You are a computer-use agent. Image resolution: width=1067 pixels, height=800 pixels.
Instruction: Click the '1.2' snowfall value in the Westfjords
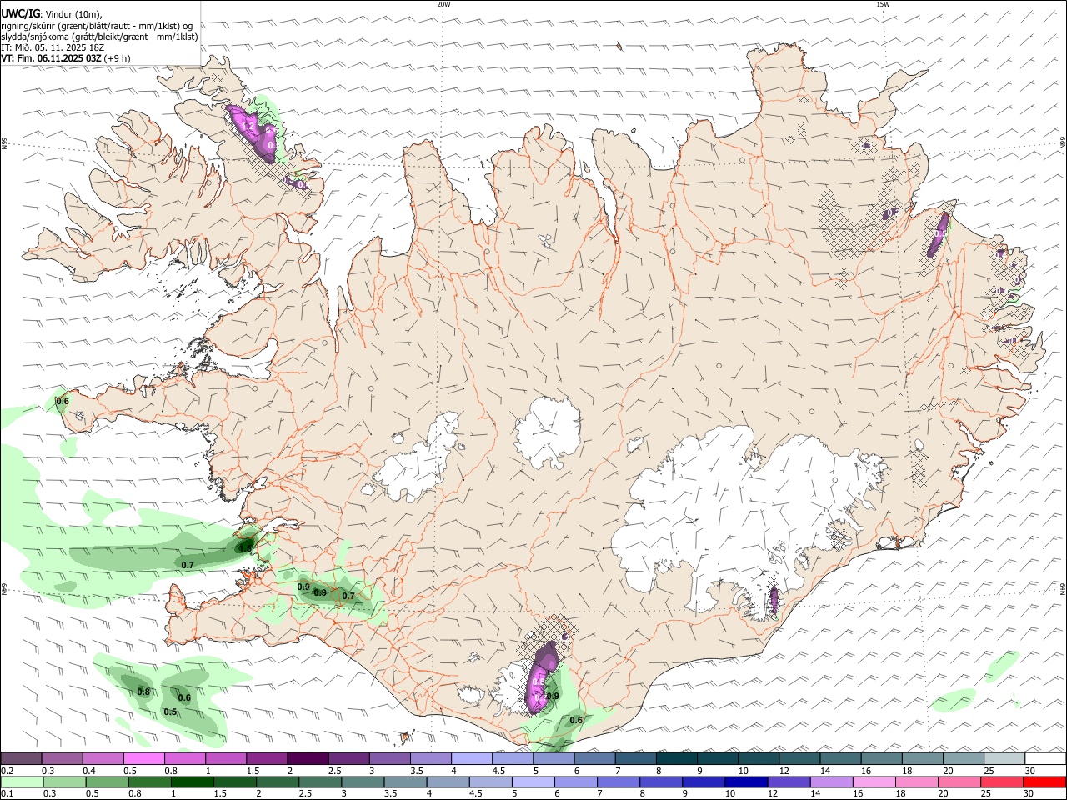click(249, 127)
